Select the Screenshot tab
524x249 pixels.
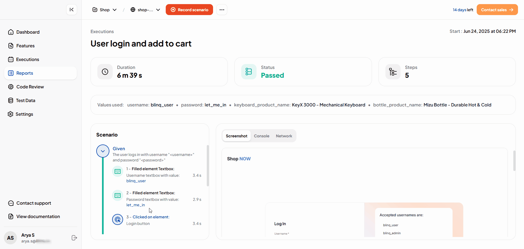(237, 136)
